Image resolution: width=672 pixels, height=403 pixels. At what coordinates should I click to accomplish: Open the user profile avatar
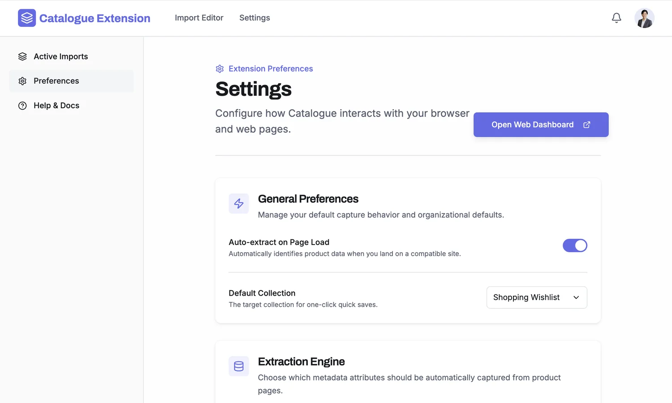click(644, 18)
